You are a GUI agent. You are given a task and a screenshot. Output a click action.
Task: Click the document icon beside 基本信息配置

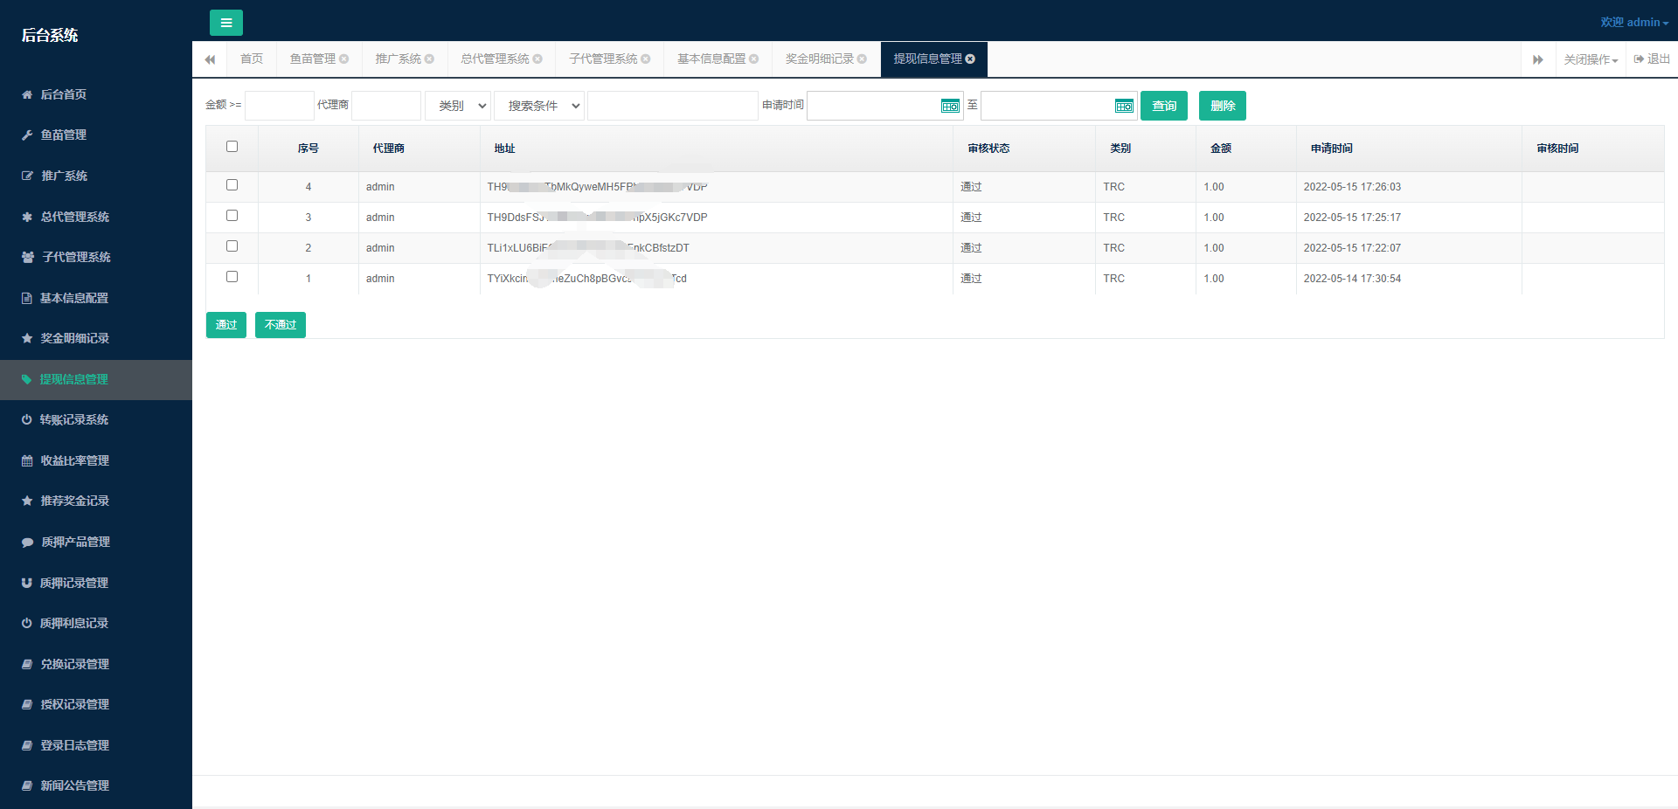(x=27, y=298)
